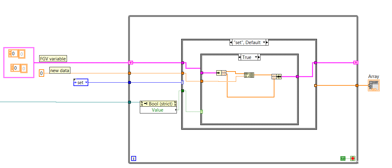Viewport: 392px width, 168px height.
Task: Click the Bool (strict) property node header
Action: tap(158, 104)
